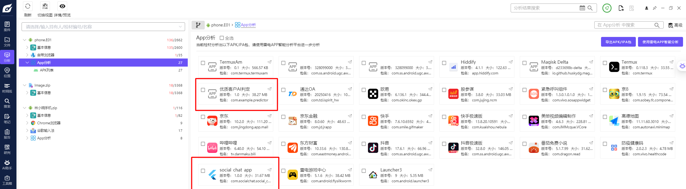Click 导出APK/IPA包 button

[618, 42]
